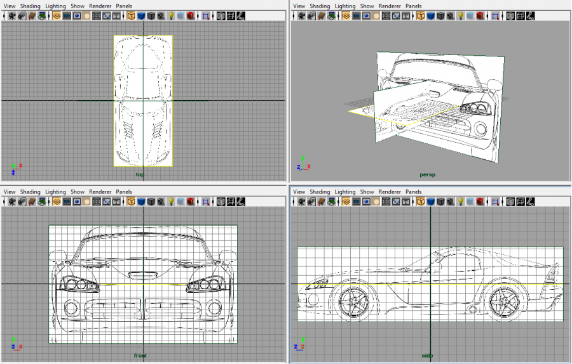Toggle the Grid display button in top panel
572x364 pixels.
pos(57,16)
